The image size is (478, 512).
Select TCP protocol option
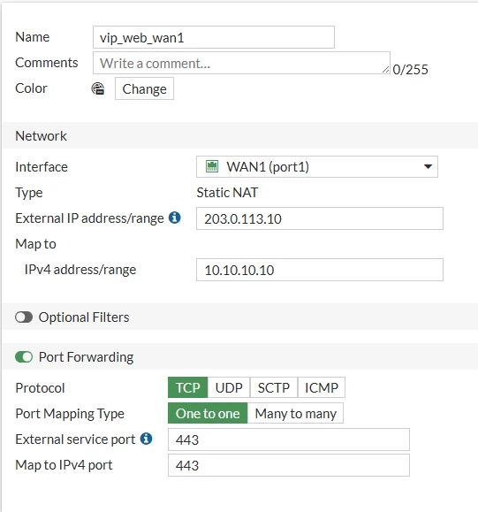click(x=187, y=387)
